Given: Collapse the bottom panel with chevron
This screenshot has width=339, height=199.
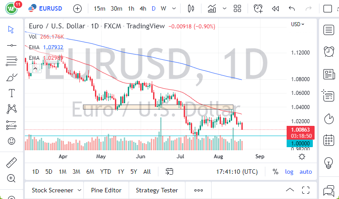Looking at the screenshot, I should point(290,190).
